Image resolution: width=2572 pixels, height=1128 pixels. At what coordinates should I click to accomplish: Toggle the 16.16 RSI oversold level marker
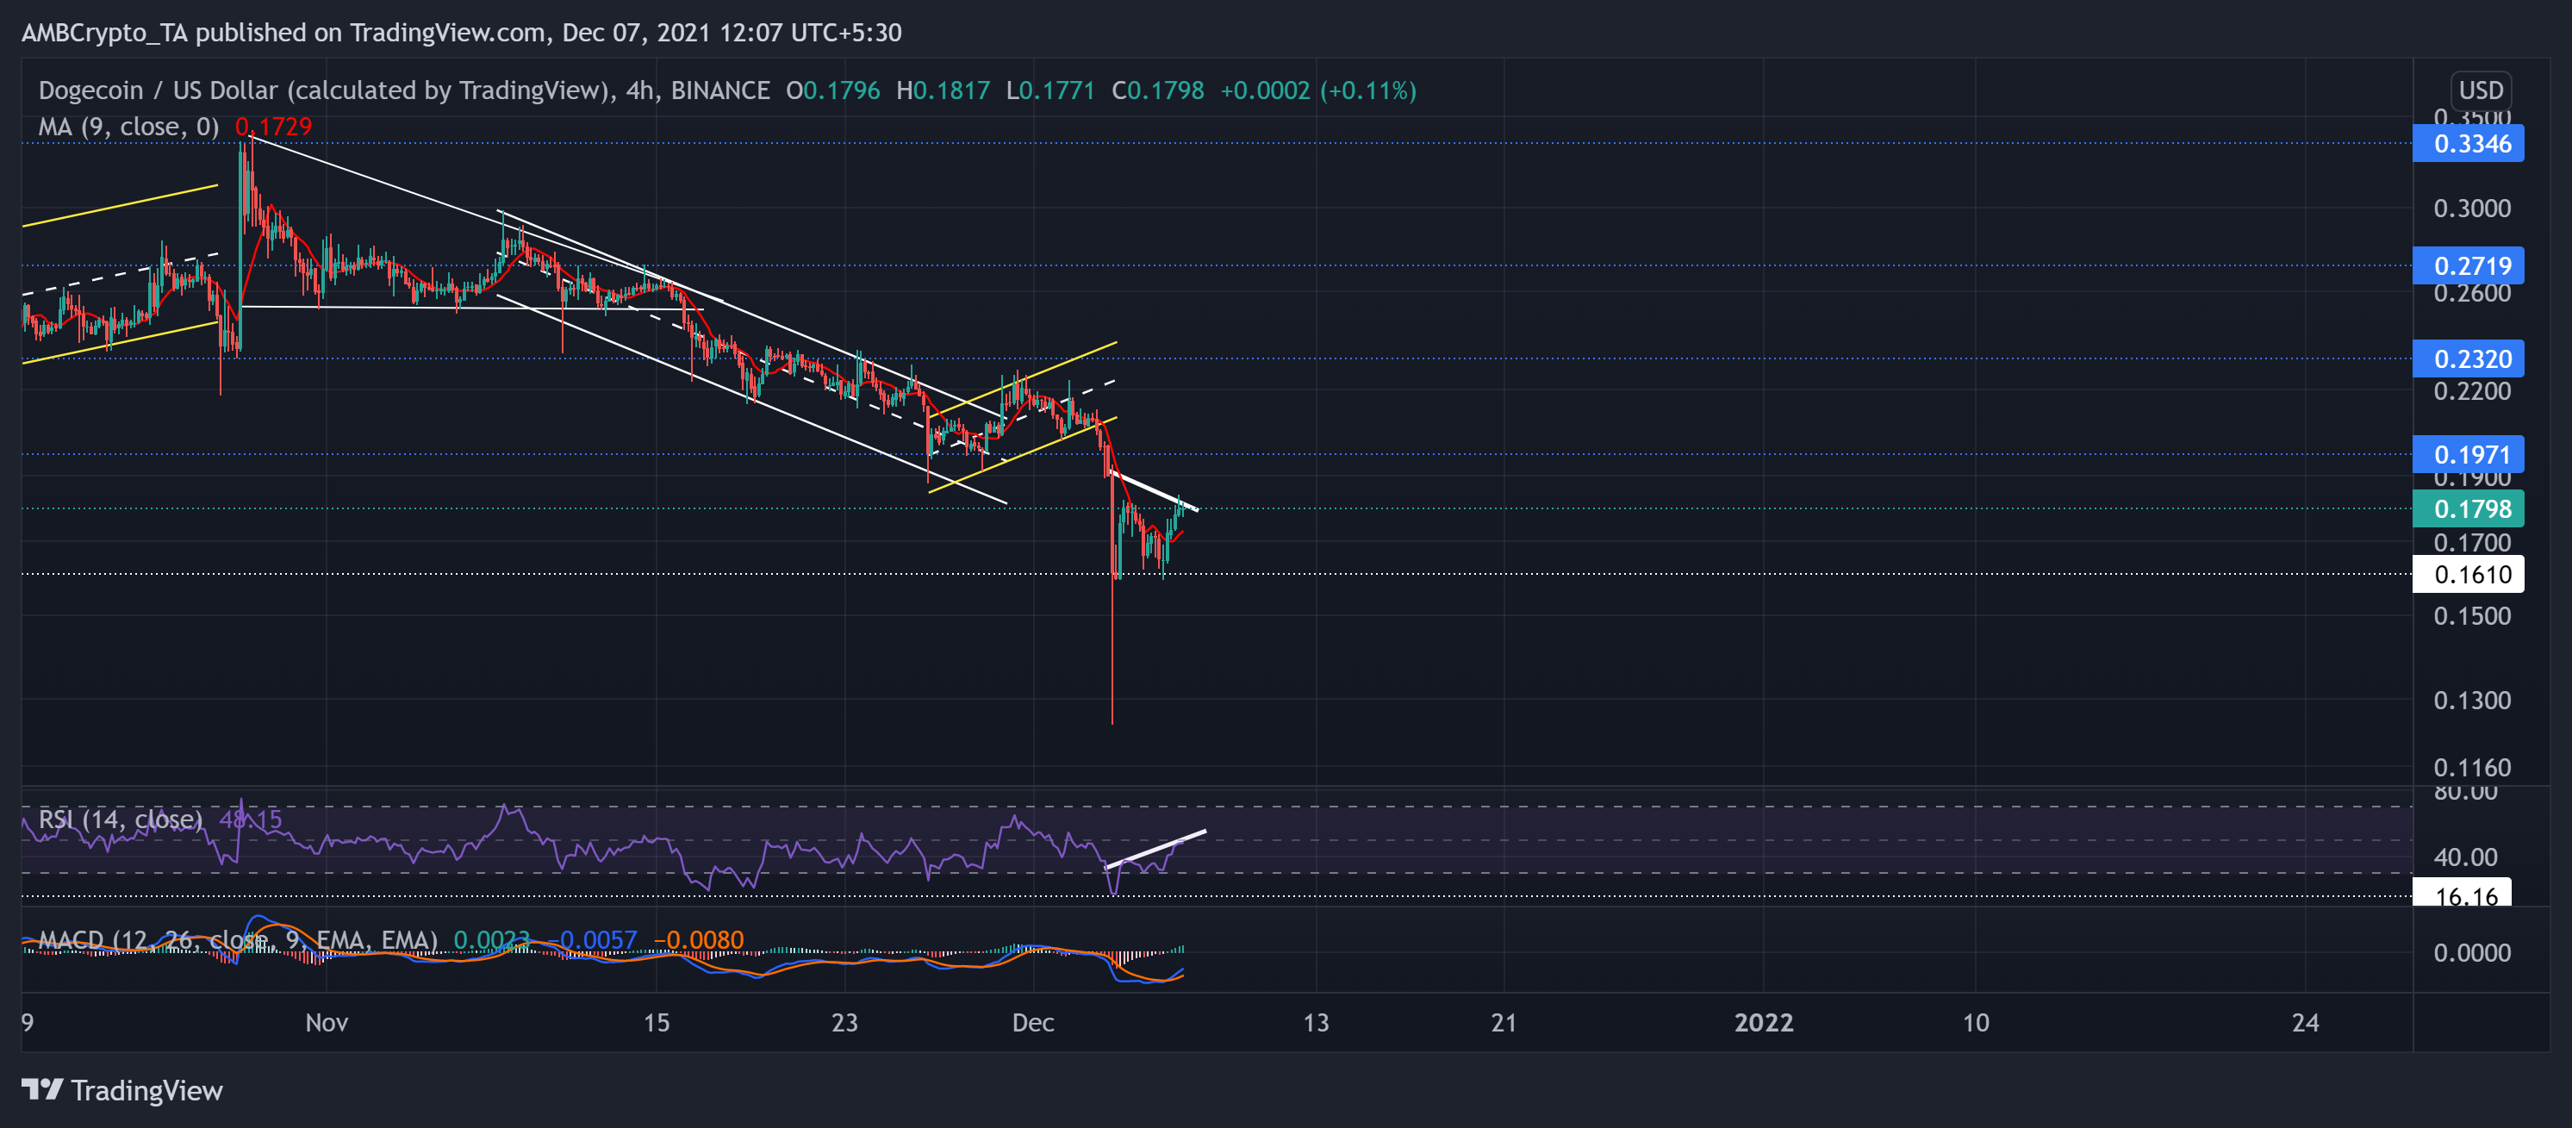[x=2467, y=895]
